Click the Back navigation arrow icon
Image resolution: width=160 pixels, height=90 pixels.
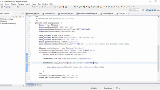127,7
